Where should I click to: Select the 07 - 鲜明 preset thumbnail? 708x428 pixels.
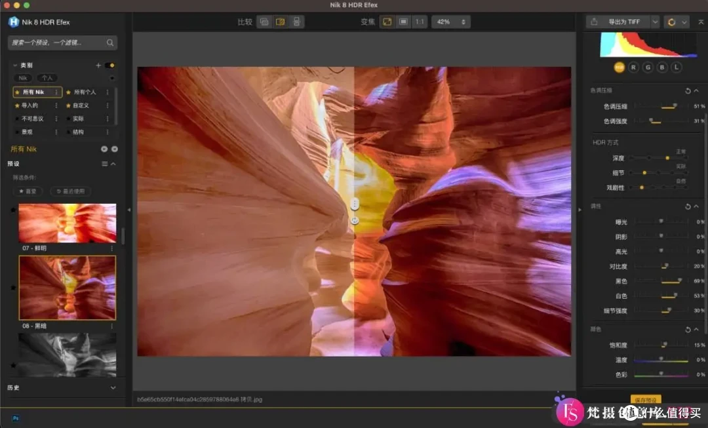[68, 223]
